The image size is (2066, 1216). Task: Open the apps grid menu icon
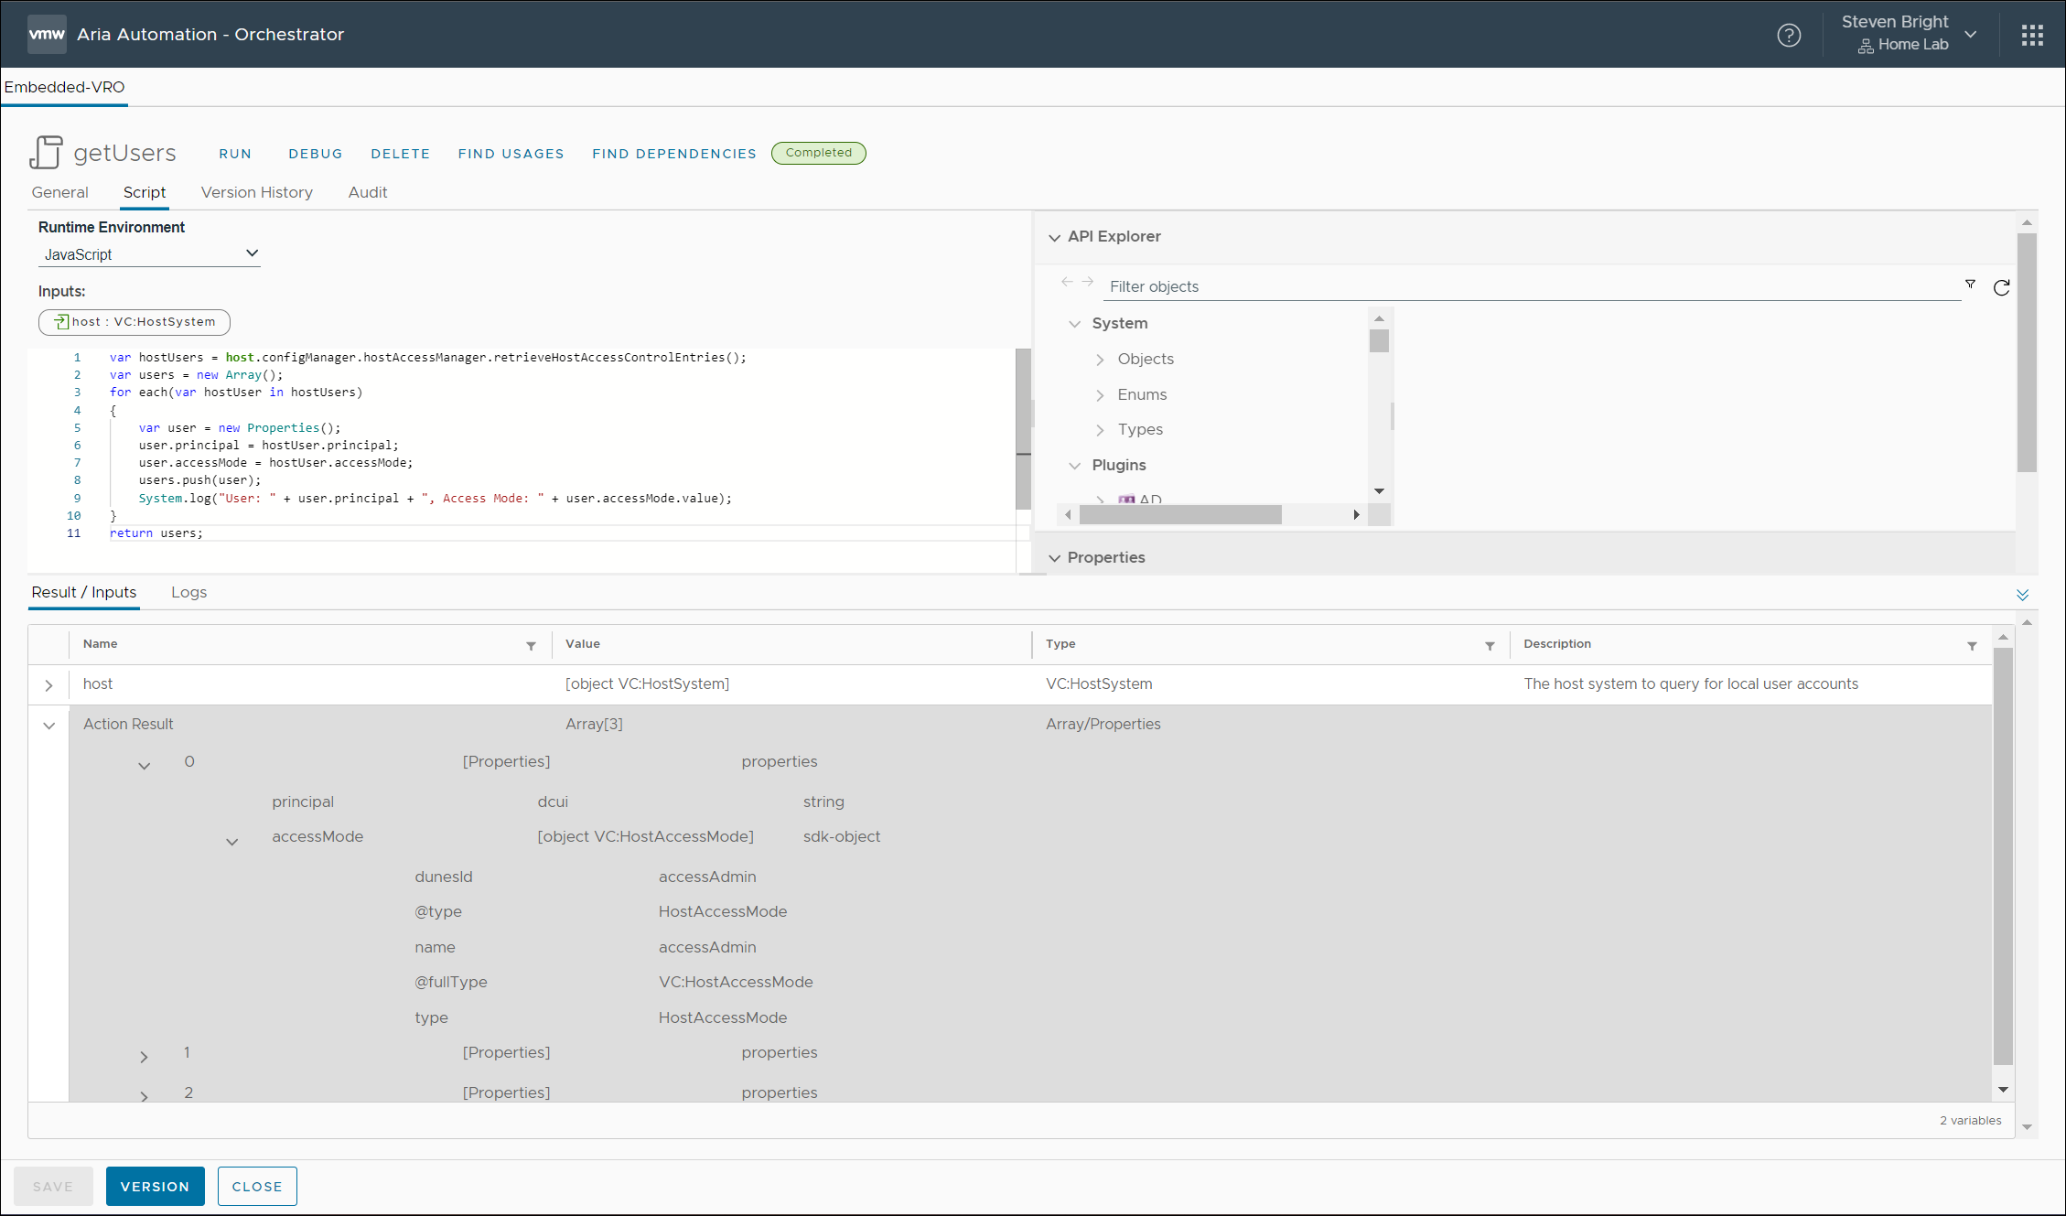click(x=2032, y=35)
